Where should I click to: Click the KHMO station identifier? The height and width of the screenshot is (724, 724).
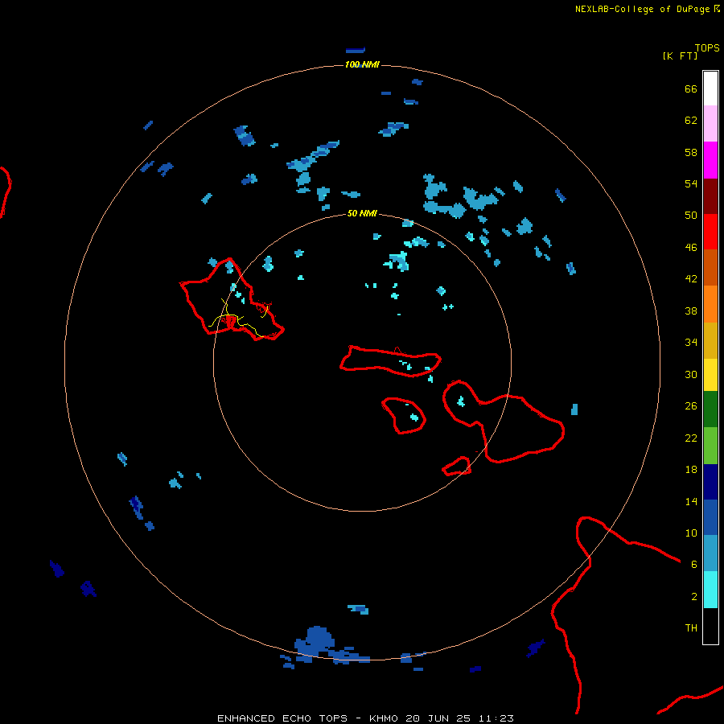[x=383, y=718]
